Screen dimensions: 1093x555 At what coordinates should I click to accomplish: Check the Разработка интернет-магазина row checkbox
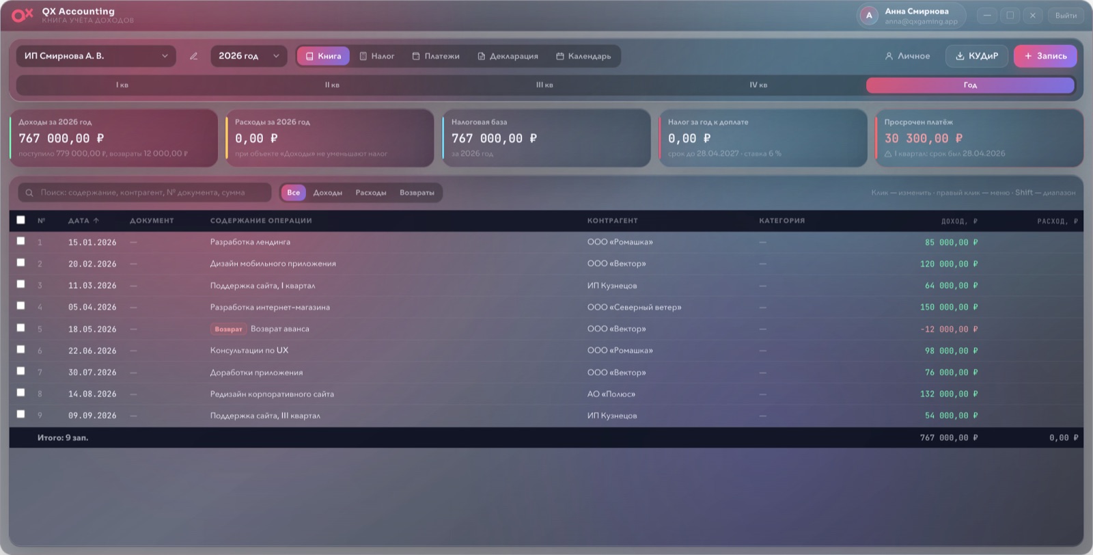point(20,306)
